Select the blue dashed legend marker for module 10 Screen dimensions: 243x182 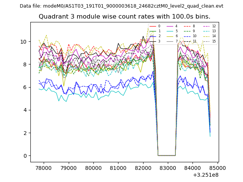pyautogui.click(x=187, y=36)
